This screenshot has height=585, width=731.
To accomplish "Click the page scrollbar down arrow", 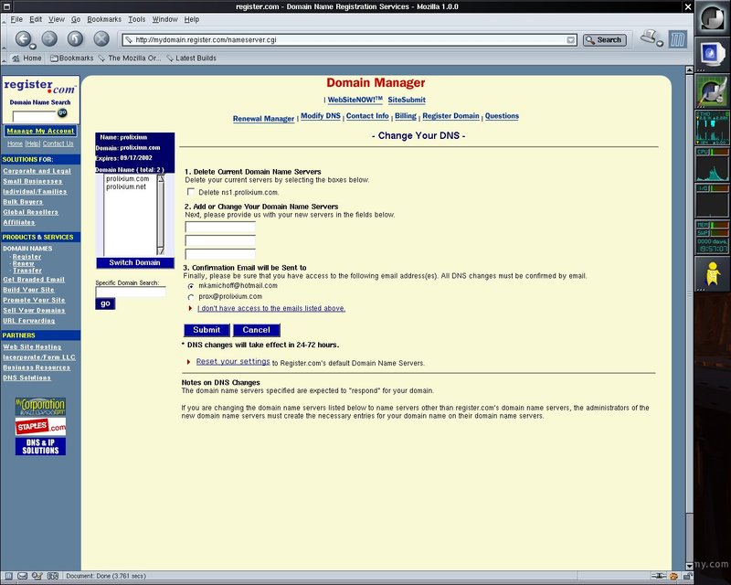I will [690, 566].
